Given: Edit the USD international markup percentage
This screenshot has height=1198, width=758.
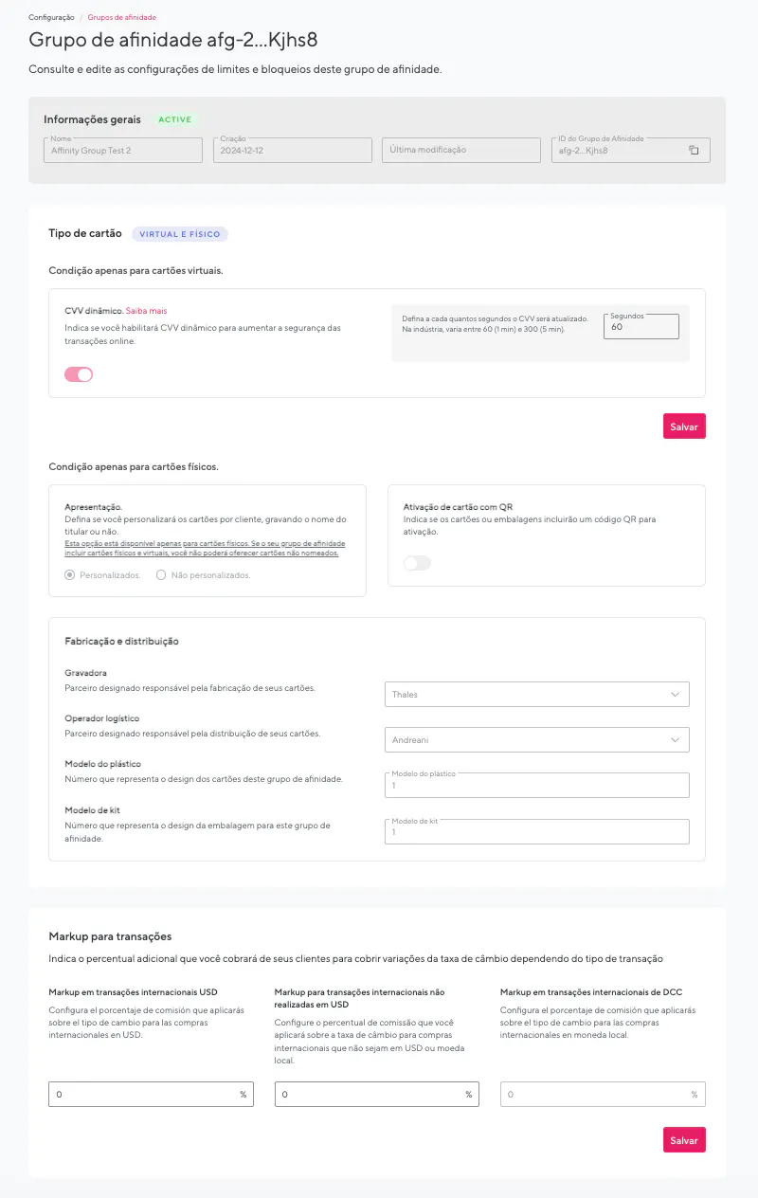Looking at the screenshot, I should click(142, 1095).
